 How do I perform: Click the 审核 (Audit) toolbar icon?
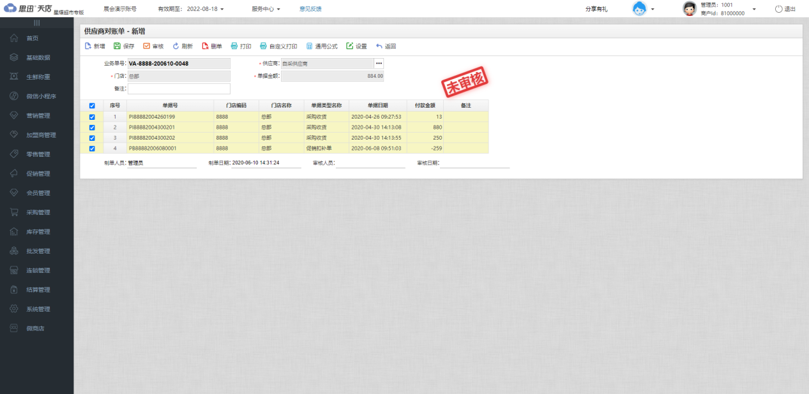pyautogui.click(x=146, y=46)
